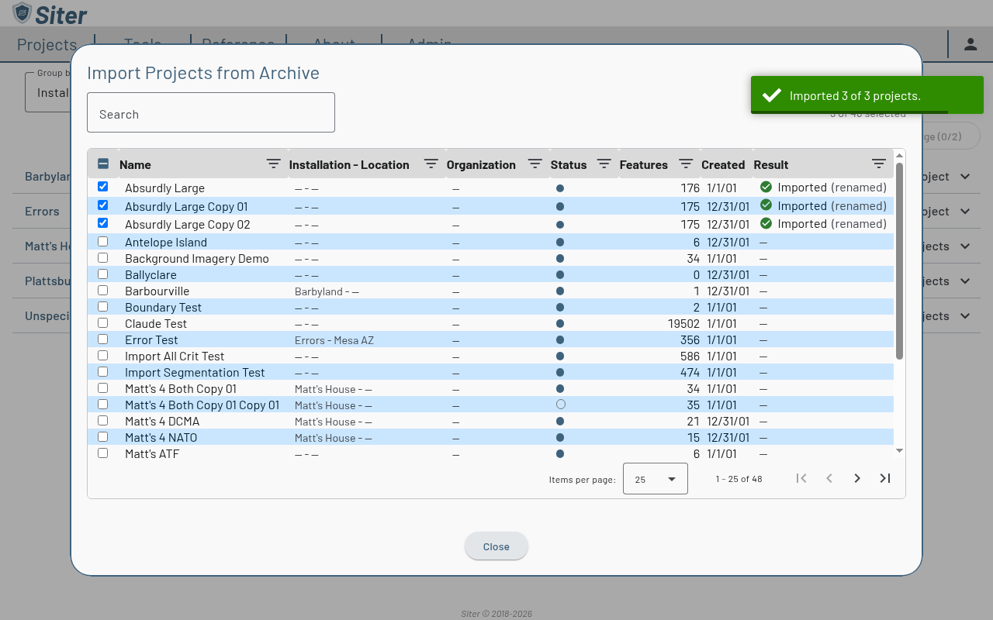Viewport: 993px width, 620px height.
Task: Uncheck the Absurdly Large Copy 01 checkbox
Action: click(103, 205)
